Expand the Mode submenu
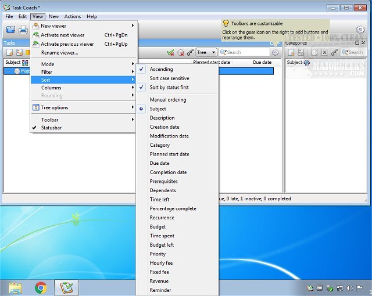 coord(83,64)
